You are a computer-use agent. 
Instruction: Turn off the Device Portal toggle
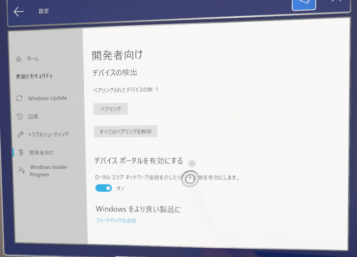pyautogui.click(x=104, y=188)
